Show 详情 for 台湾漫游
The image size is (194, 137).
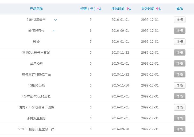tap(179, 64)
